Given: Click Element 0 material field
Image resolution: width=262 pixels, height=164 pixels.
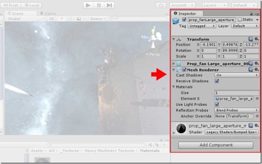Looking at the screenshot, I should point(234,99).
